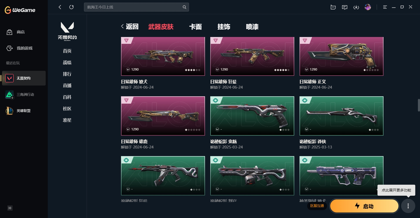
Task: Open the folder icon in top bar
Action: pos(333,7)
